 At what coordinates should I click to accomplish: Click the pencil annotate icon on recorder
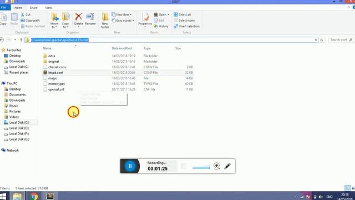point(227,166)
